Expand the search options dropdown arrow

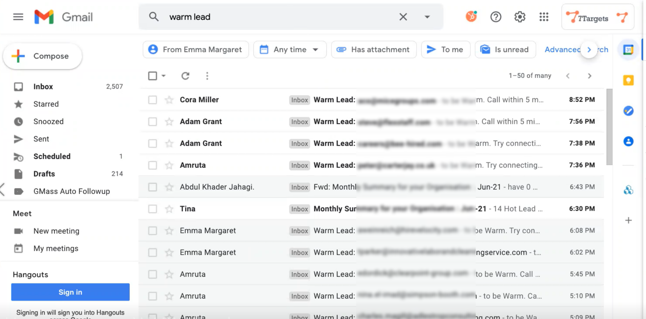[x=427, y=17]
